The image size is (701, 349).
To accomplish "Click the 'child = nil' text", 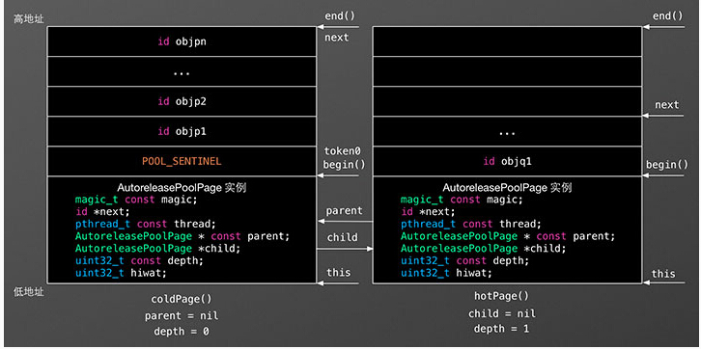I will point(501,313).
